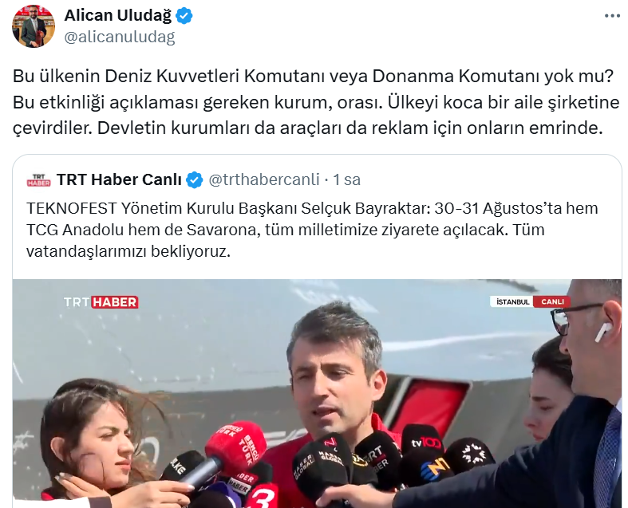Play the TRT Haber video thumbnail
Viewport: 628px width, 508px height.
coord(317,393)
